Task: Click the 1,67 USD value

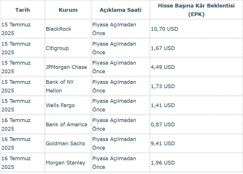Action: point(163,48)
